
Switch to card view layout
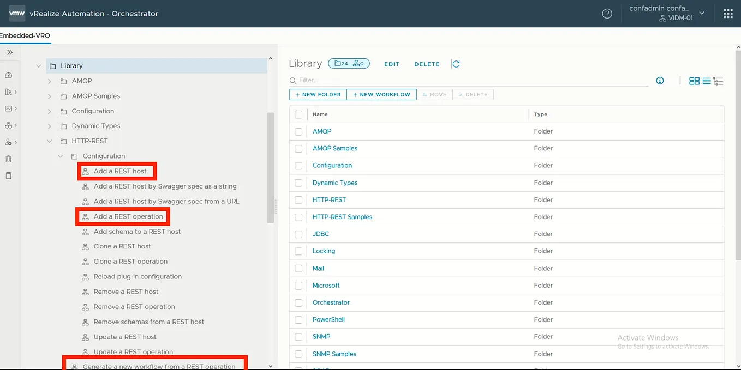click(x=694, y=81)
